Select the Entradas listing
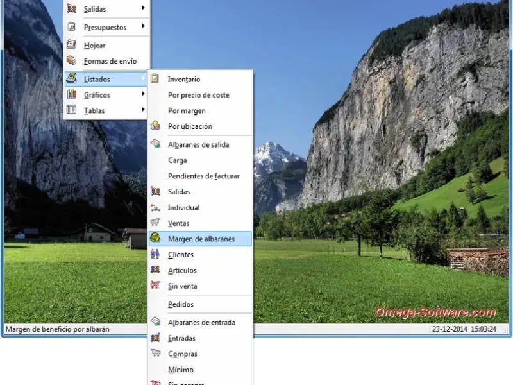 tap(200, 338)
